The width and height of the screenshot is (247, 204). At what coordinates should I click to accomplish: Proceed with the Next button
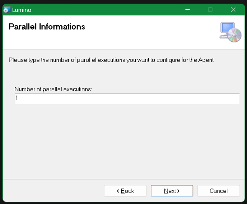pos(172,191)
